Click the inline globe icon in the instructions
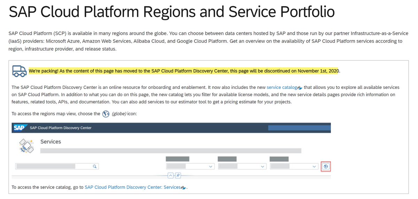This screenshot has width=418, height=199. 106,114
